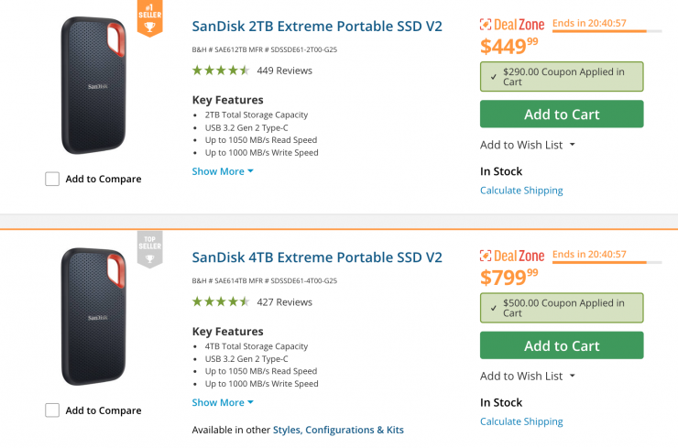Click the DealZone logo on 4TB listing

click(512, 256)
